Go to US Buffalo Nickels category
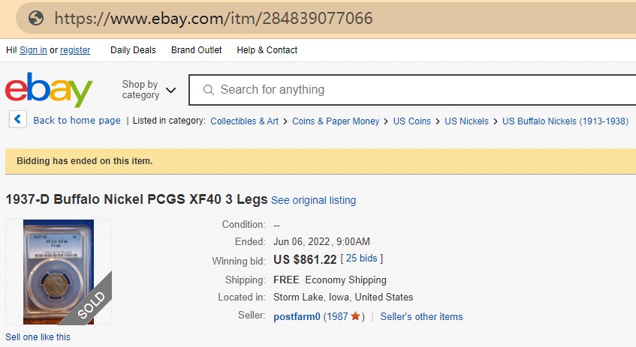This screenshot has width=636, height=347. [565, 121]
